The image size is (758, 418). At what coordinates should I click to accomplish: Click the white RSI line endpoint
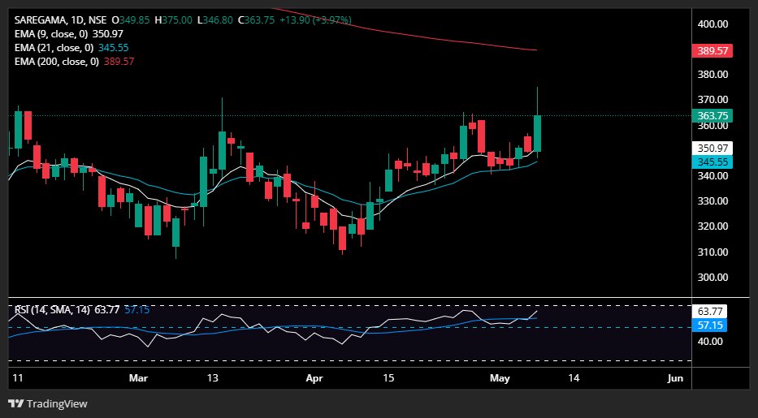point(535,312)
